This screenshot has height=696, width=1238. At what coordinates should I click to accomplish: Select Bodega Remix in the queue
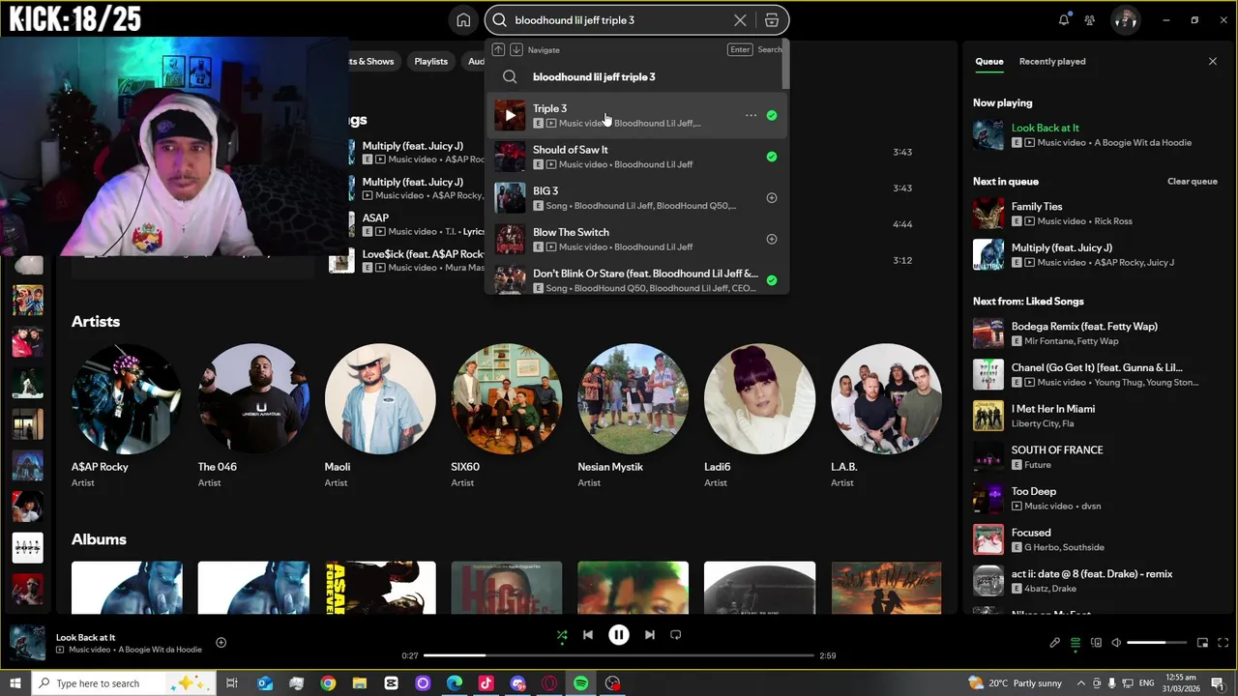point(1095,333)
